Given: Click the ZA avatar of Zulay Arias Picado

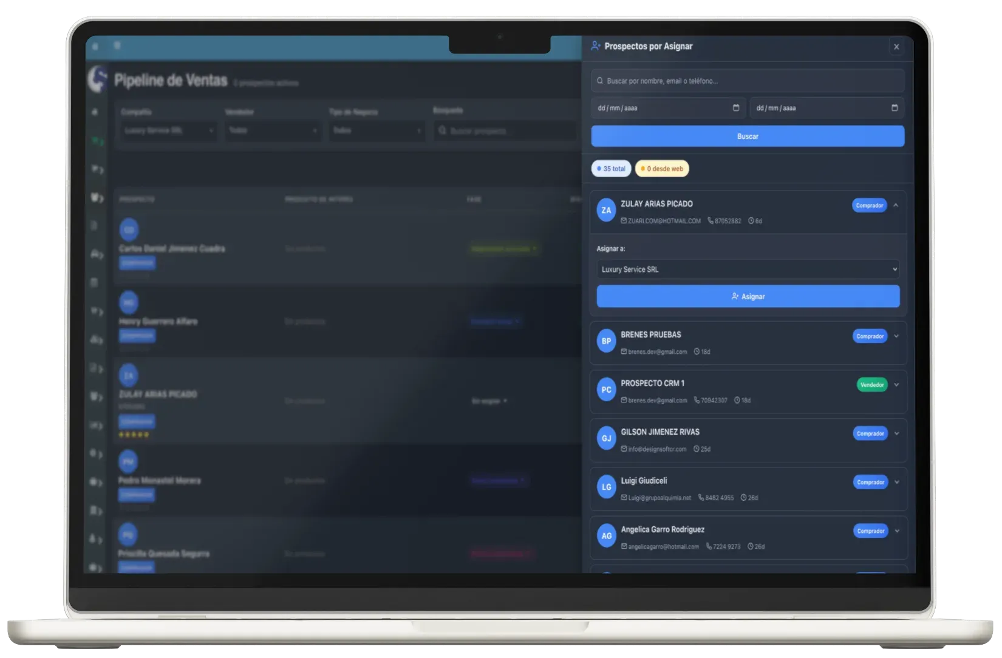Looking at the screenshot, I should (606, 211).
